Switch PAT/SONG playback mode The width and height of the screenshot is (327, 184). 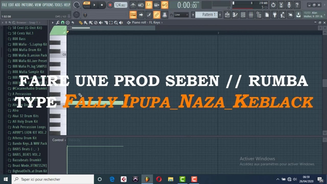click(x=87, y=5)
